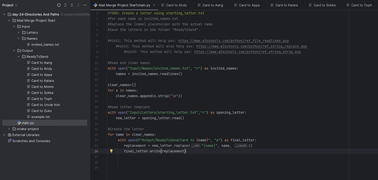Select Card to Appa file in tree

coord(42,75)
